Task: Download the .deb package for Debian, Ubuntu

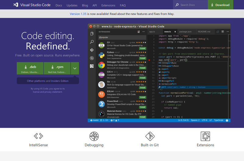Action: pyautogui.click(x=30, y=68)
